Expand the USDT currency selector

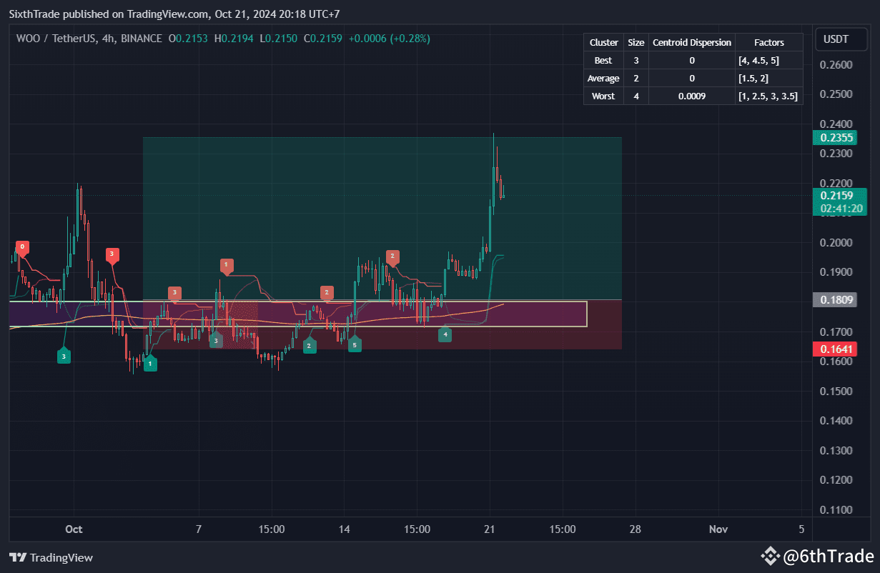[x=841, y=39]
